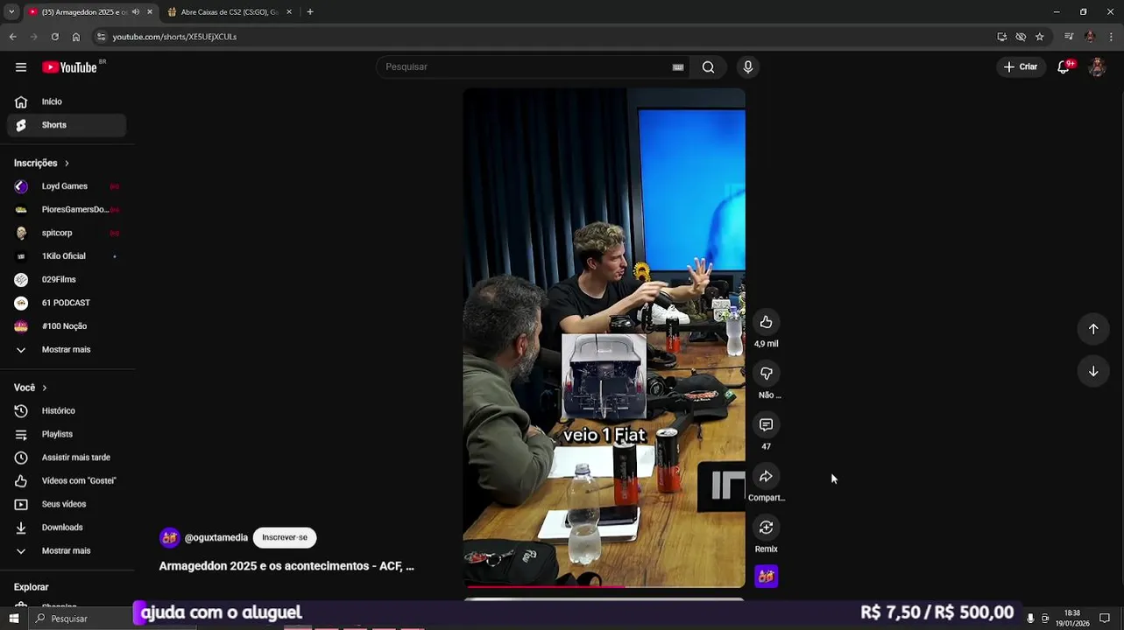Select Início in the sidebar
Viewport: 1124px width, 630px height.
[x=67, y=101]
